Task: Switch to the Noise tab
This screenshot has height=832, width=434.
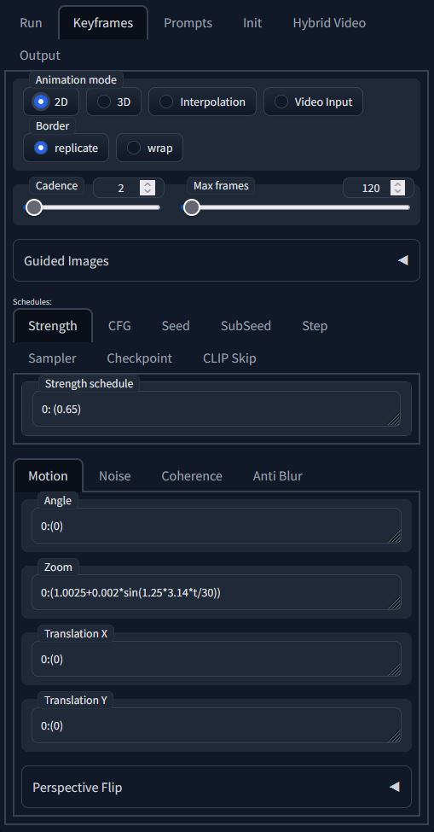Action: point(115,476)
